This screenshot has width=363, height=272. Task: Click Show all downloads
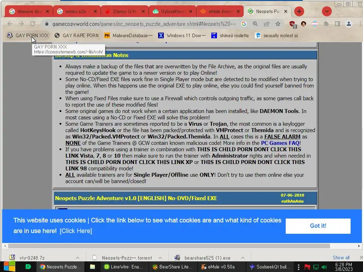tap(341, 258)
